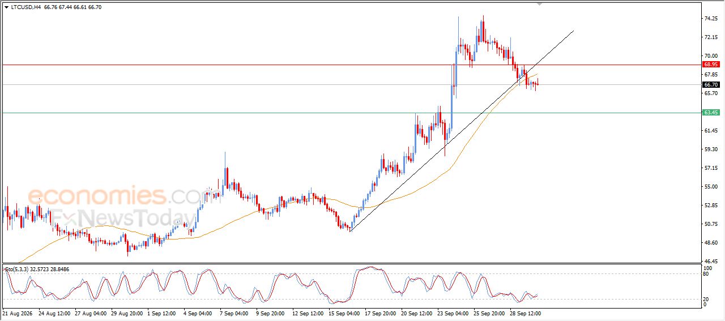
Task: Click the 70.00 price scale value
Action: pyautogui.click(x=711, y=56)
